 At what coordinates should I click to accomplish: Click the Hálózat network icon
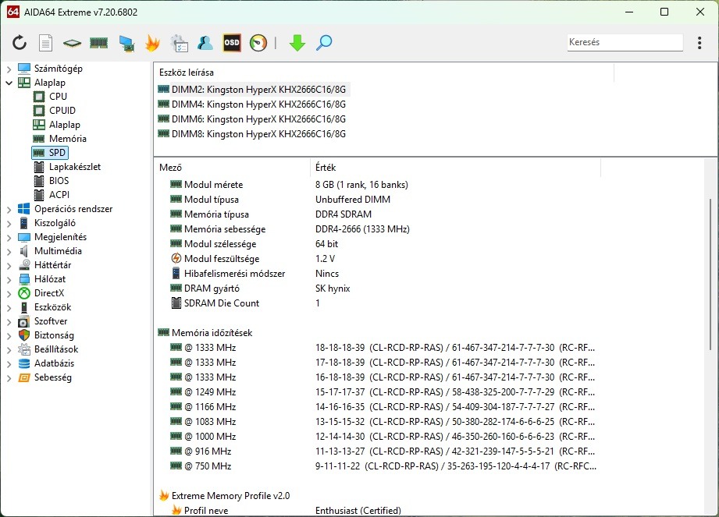(x=24, y=279)
